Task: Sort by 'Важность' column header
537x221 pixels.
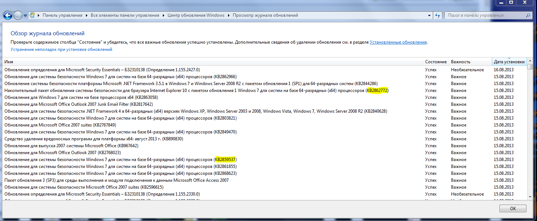Action: pyautogui.click(x=470, y=62)
